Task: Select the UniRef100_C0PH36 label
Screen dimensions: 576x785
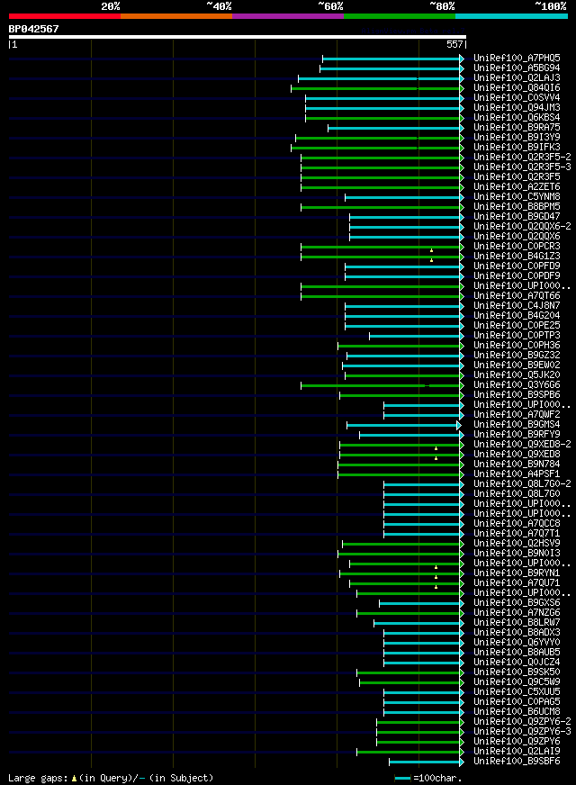Action: (x=517, y=346)
